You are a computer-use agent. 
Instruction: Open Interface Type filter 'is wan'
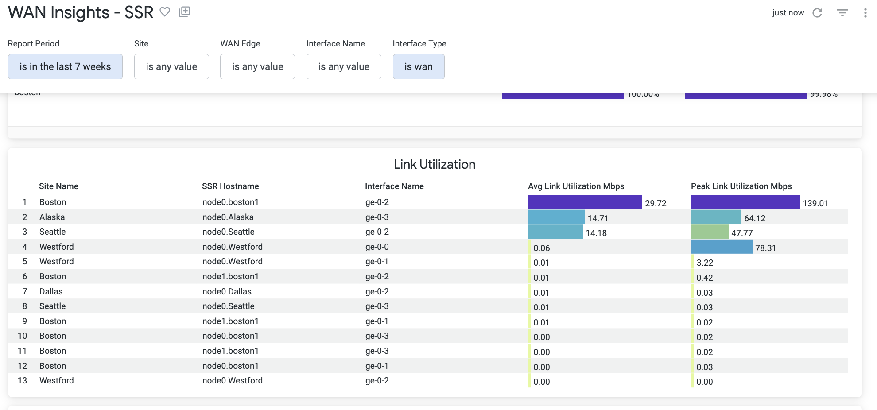pyautogui.click(x=418, y=67)
